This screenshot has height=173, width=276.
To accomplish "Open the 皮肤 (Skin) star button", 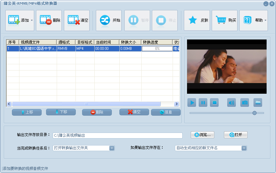I will click(197, 20).
